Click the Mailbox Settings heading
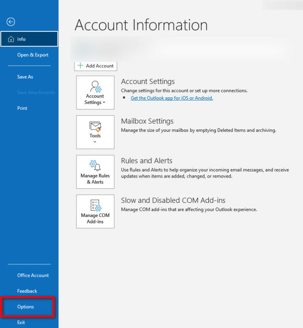The image size is (303, 328). point(147,121)
